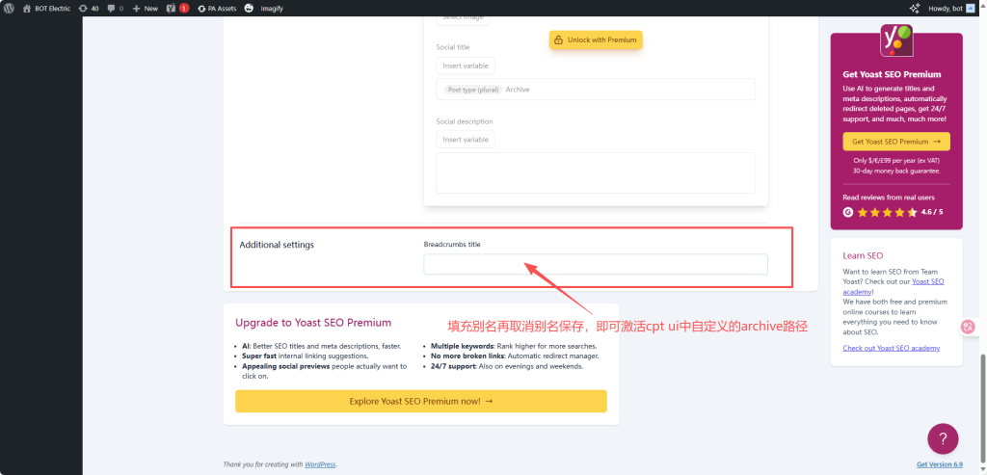Click the round question mark help button

tap(943, 438)
